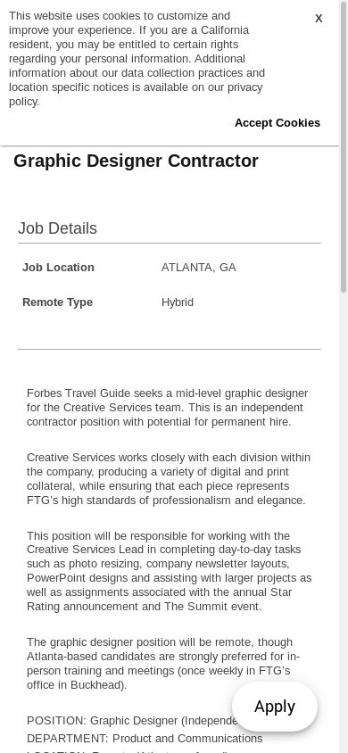Click the vertical scrollbar thumb
Image resolution: width=348 pixels, height=753 pixels.
[344, 146]
